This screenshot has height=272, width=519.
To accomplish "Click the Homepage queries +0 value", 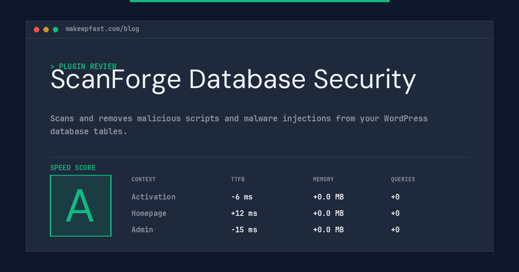I will pos(395,213).
